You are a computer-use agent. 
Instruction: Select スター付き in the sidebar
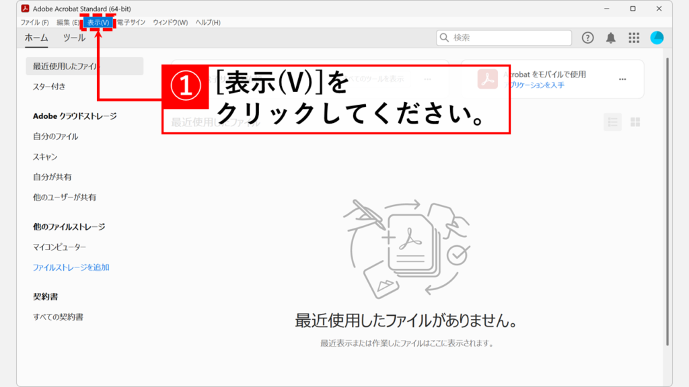pos(49,87)
